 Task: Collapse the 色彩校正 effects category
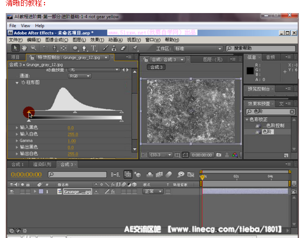[x=247, y=120]
